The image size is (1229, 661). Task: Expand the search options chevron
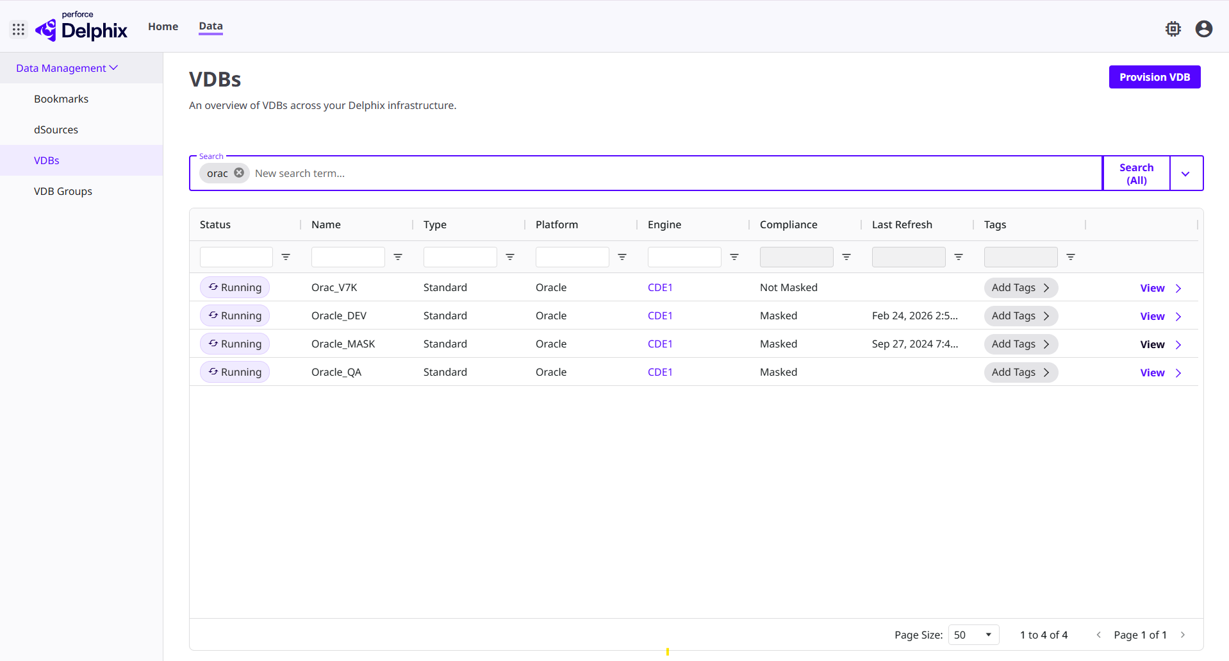point(1186,173)
